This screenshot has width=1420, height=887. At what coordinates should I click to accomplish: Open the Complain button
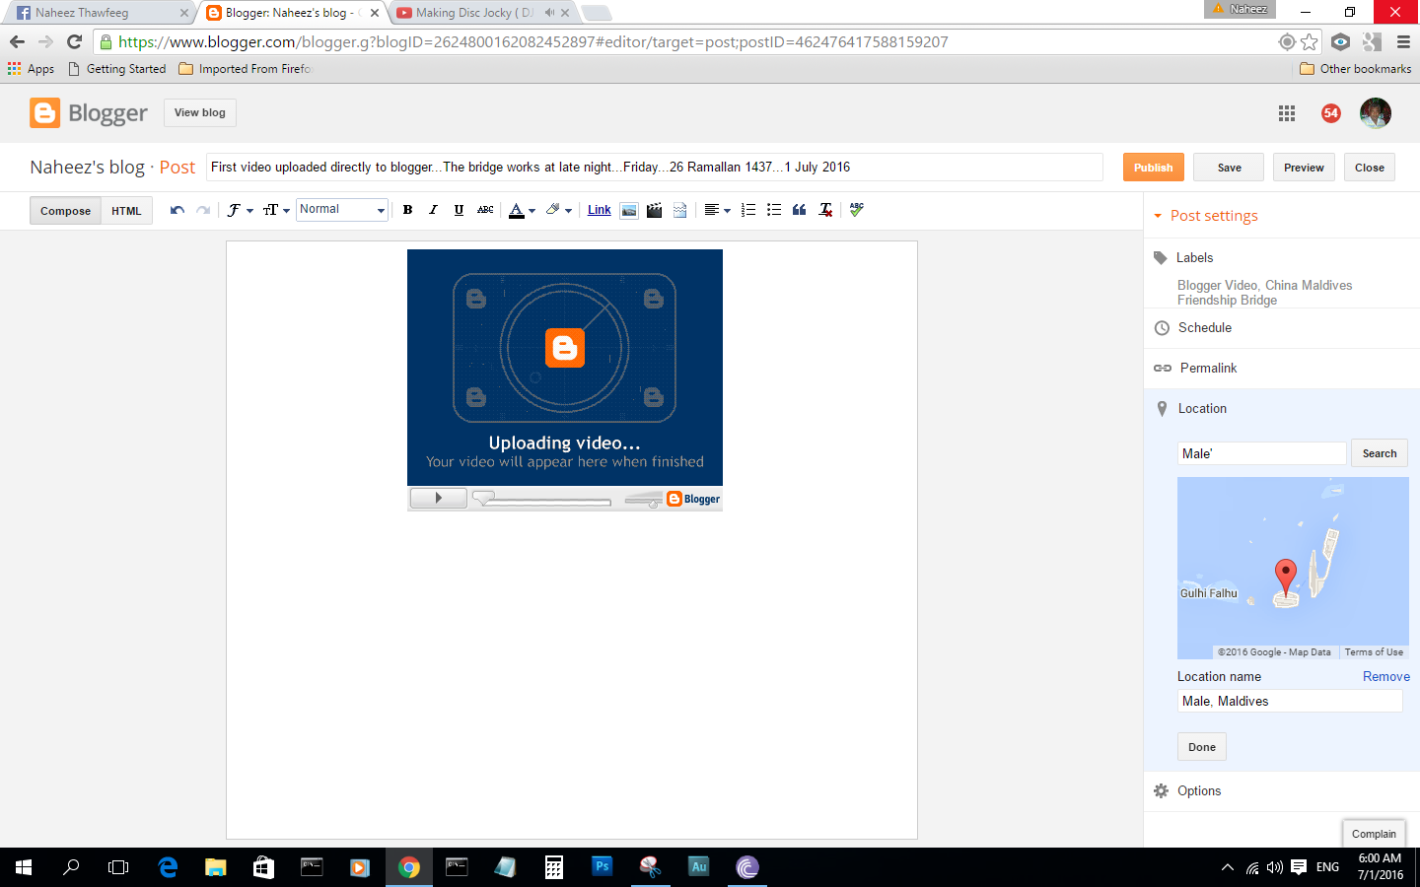coord(1374,834)
